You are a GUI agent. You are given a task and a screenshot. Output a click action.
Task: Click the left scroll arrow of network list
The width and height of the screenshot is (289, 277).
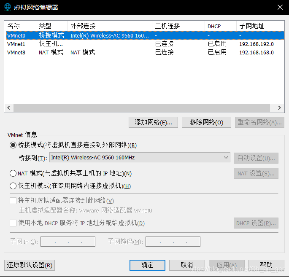9,108
